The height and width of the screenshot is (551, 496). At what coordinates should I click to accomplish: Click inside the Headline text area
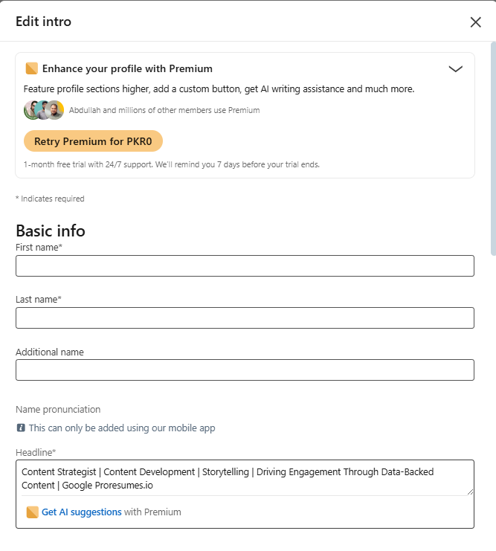point(245,478)
